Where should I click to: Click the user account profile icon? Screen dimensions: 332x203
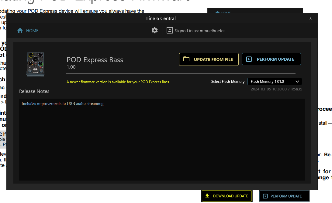(170, 30)
